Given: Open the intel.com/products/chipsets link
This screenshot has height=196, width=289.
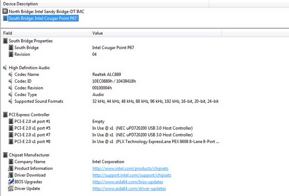Looking at the screenshot, I should [x=130, y=168].
